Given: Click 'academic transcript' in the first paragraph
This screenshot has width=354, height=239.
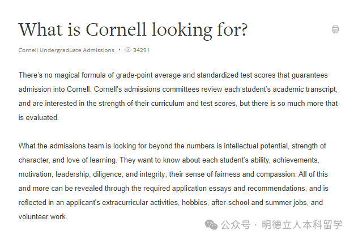Looking at the screenshot, I should point(305,89).
